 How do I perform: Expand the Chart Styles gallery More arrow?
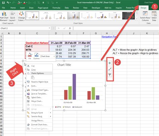(137, 19)
